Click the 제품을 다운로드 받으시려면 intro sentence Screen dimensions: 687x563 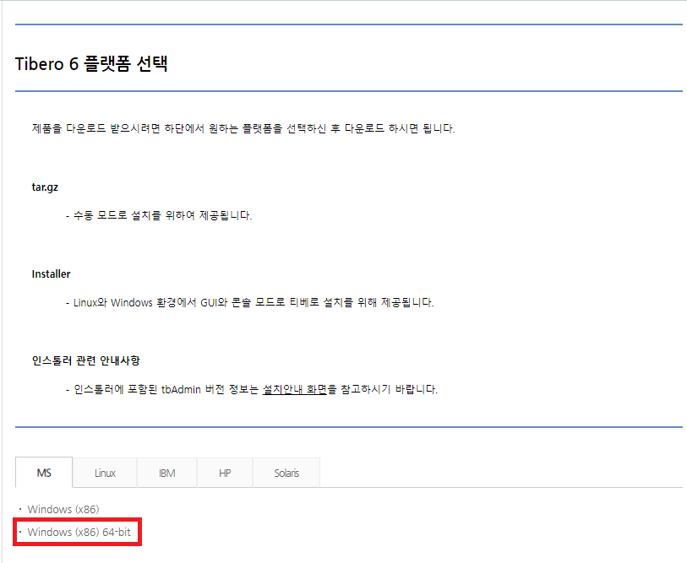click(243, 128)
